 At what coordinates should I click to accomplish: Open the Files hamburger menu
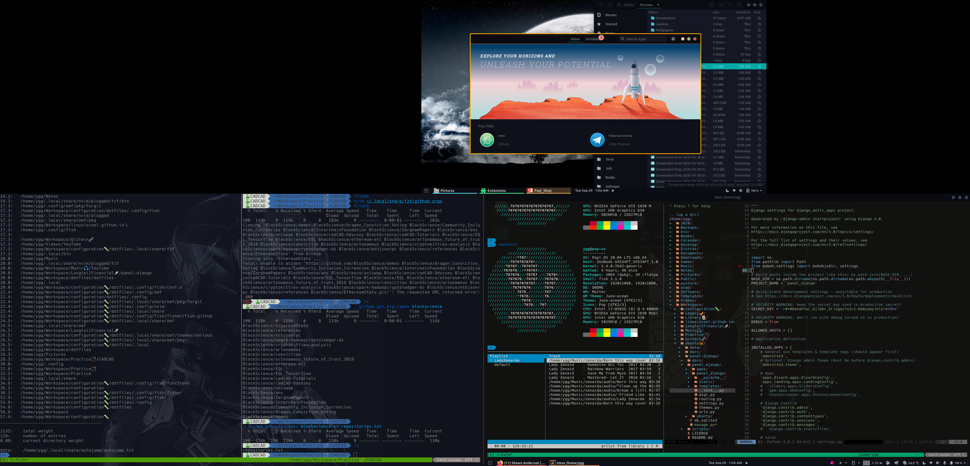(x=739, y=5)
